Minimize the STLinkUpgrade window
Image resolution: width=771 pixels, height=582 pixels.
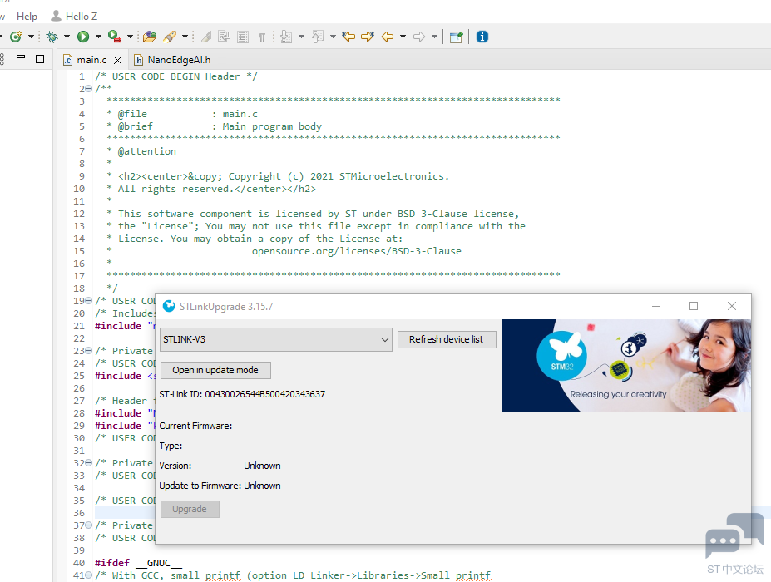pos(656,306)
